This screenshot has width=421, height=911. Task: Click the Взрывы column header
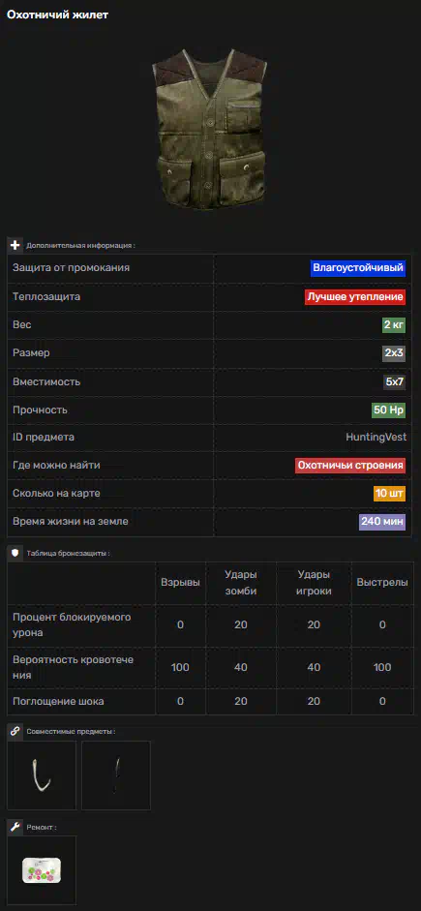180,583
